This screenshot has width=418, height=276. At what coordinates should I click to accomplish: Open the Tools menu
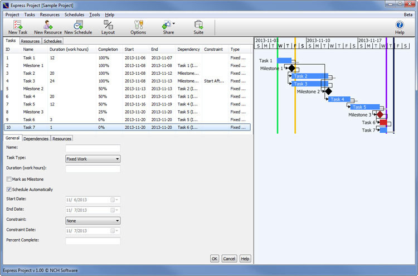point(95,14)
